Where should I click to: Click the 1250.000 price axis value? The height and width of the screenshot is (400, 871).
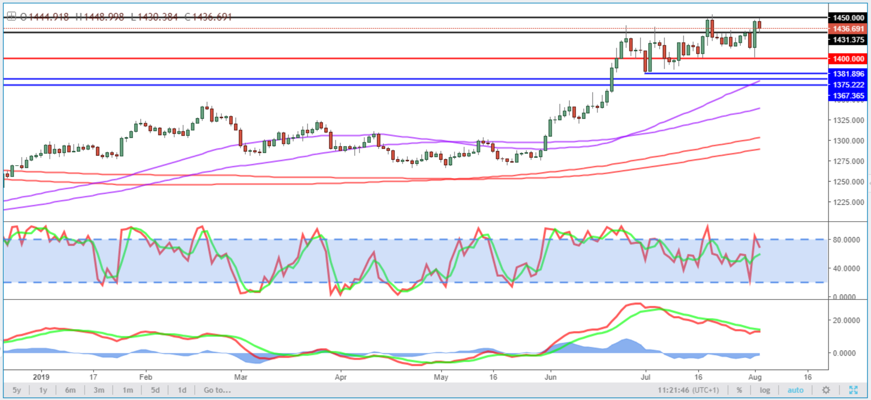pos(849,182)
